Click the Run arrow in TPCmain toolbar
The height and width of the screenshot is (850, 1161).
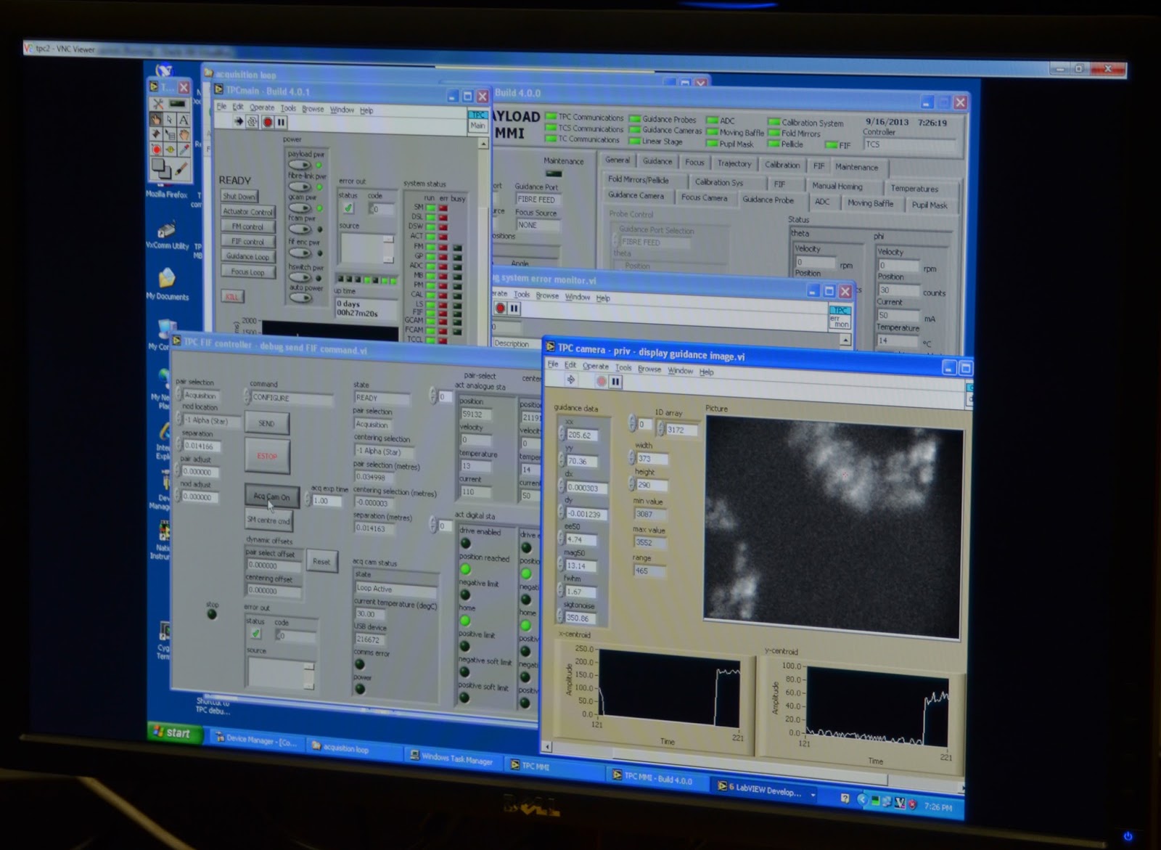coord(240,122)
